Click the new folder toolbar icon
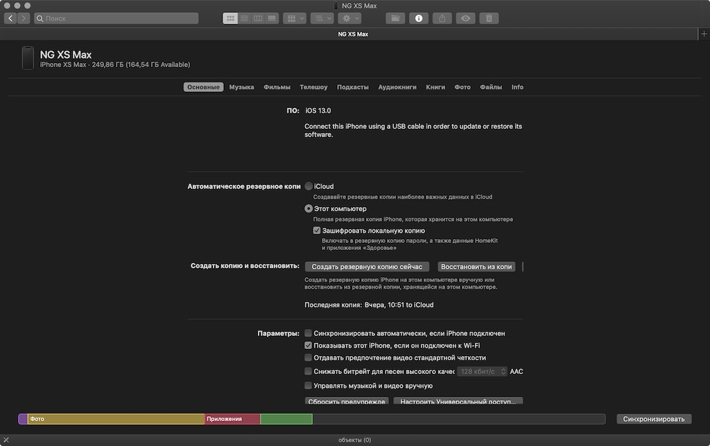The width and height of the screenshot is (710, 446). (x=395, y=18)
